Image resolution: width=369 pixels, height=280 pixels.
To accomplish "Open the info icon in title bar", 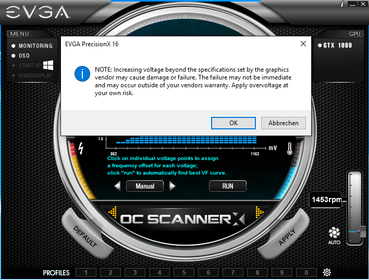I will pos(342,4).
